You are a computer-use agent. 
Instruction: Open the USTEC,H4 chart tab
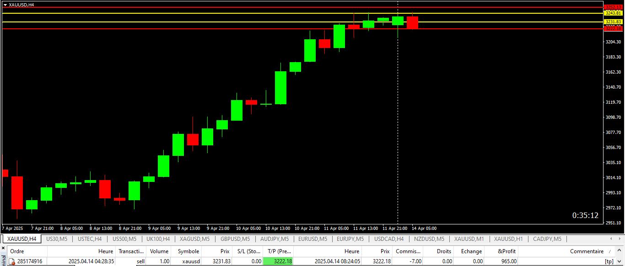point(90,239)
